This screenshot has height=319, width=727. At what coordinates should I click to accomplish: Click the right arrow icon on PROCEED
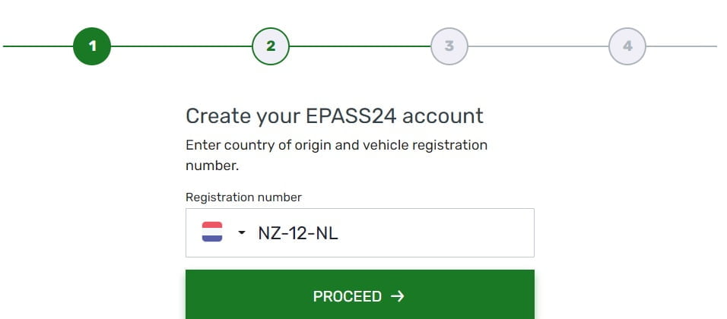398,296
